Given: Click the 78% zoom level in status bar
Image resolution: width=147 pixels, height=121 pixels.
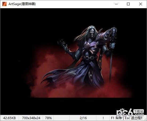Looking at the screenshot, I should tap(48, 118).
